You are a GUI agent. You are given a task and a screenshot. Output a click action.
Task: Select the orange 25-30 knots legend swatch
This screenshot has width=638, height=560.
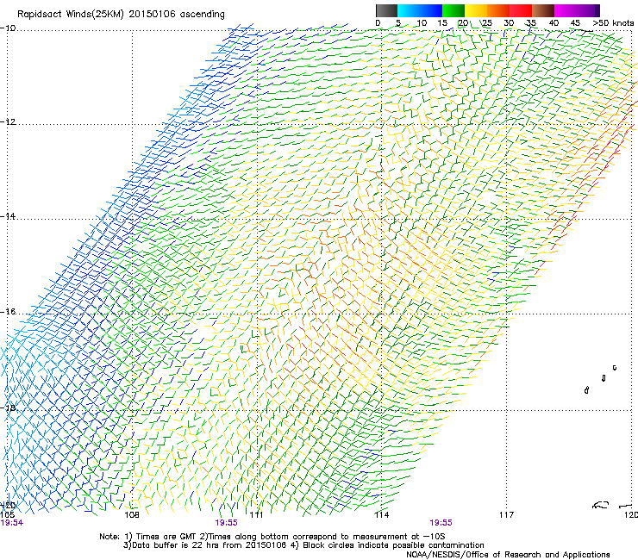pyautogui.click(x=498, y=10)
